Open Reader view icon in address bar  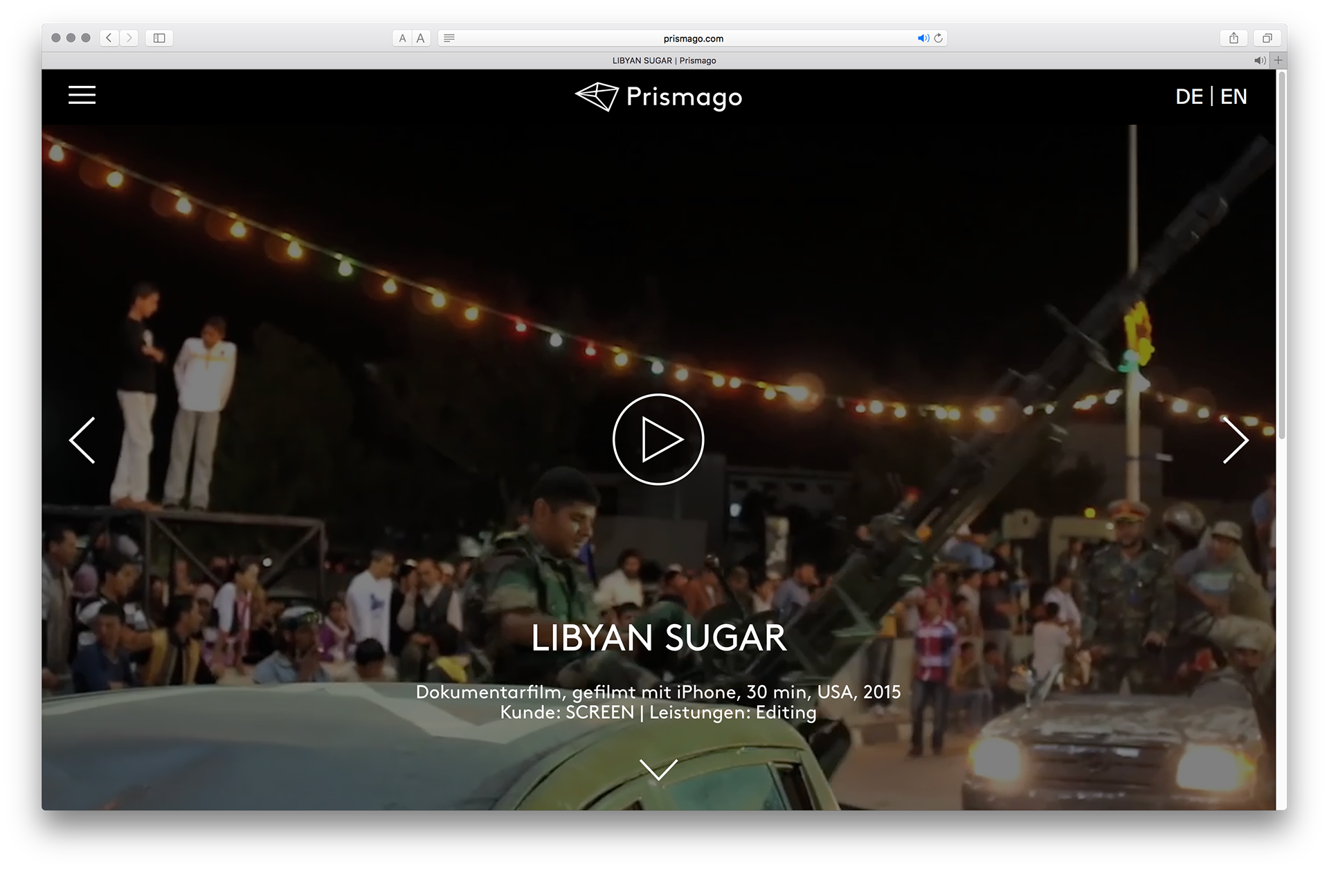(x=449, y=38)
